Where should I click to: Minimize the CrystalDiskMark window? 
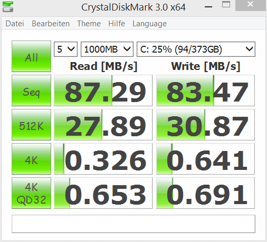coord(208,7)
